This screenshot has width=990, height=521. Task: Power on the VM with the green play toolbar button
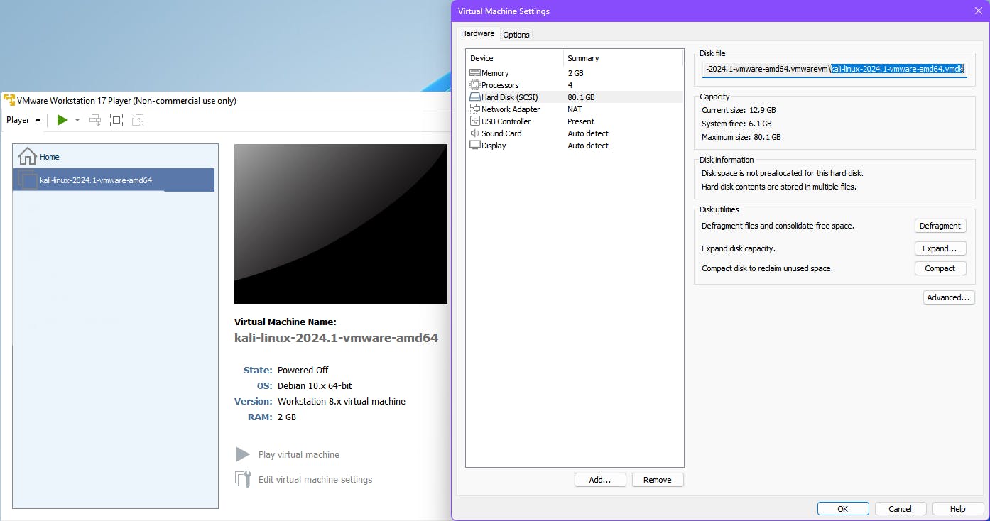62,120
